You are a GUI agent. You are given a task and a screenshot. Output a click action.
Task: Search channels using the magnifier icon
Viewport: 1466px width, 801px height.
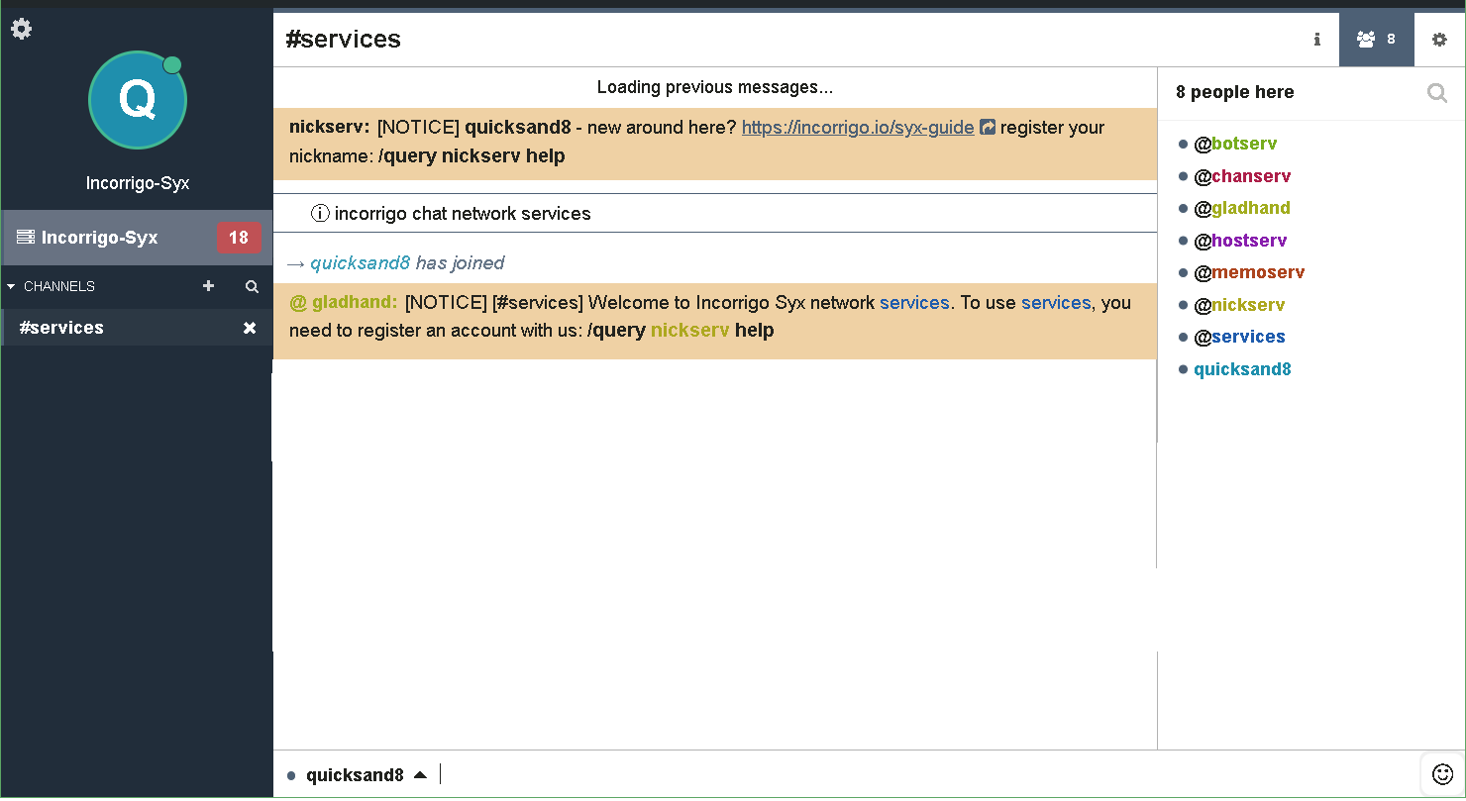coord(252,286)
